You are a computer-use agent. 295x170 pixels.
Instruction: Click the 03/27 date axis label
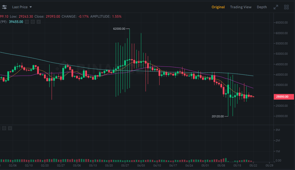click(x=125, y=166)
